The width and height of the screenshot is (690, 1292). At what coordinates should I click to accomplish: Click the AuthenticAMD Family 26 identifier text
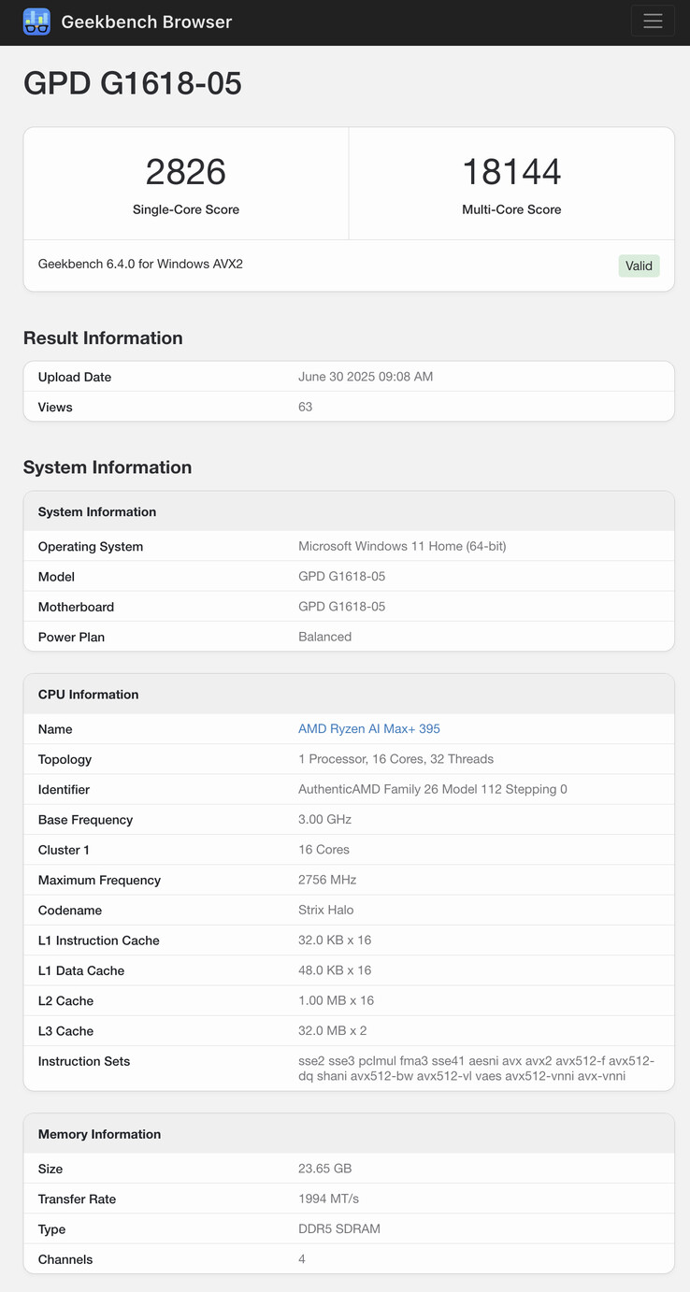click(433, 789)
